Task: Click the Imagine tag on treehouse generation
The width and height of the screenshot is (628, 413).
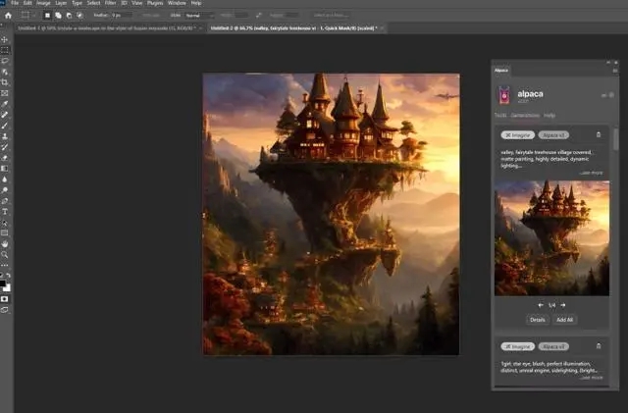Action: click(517, 135)
